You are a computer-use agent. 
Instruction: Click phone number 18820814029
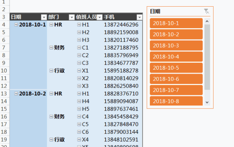pos(121,78)
